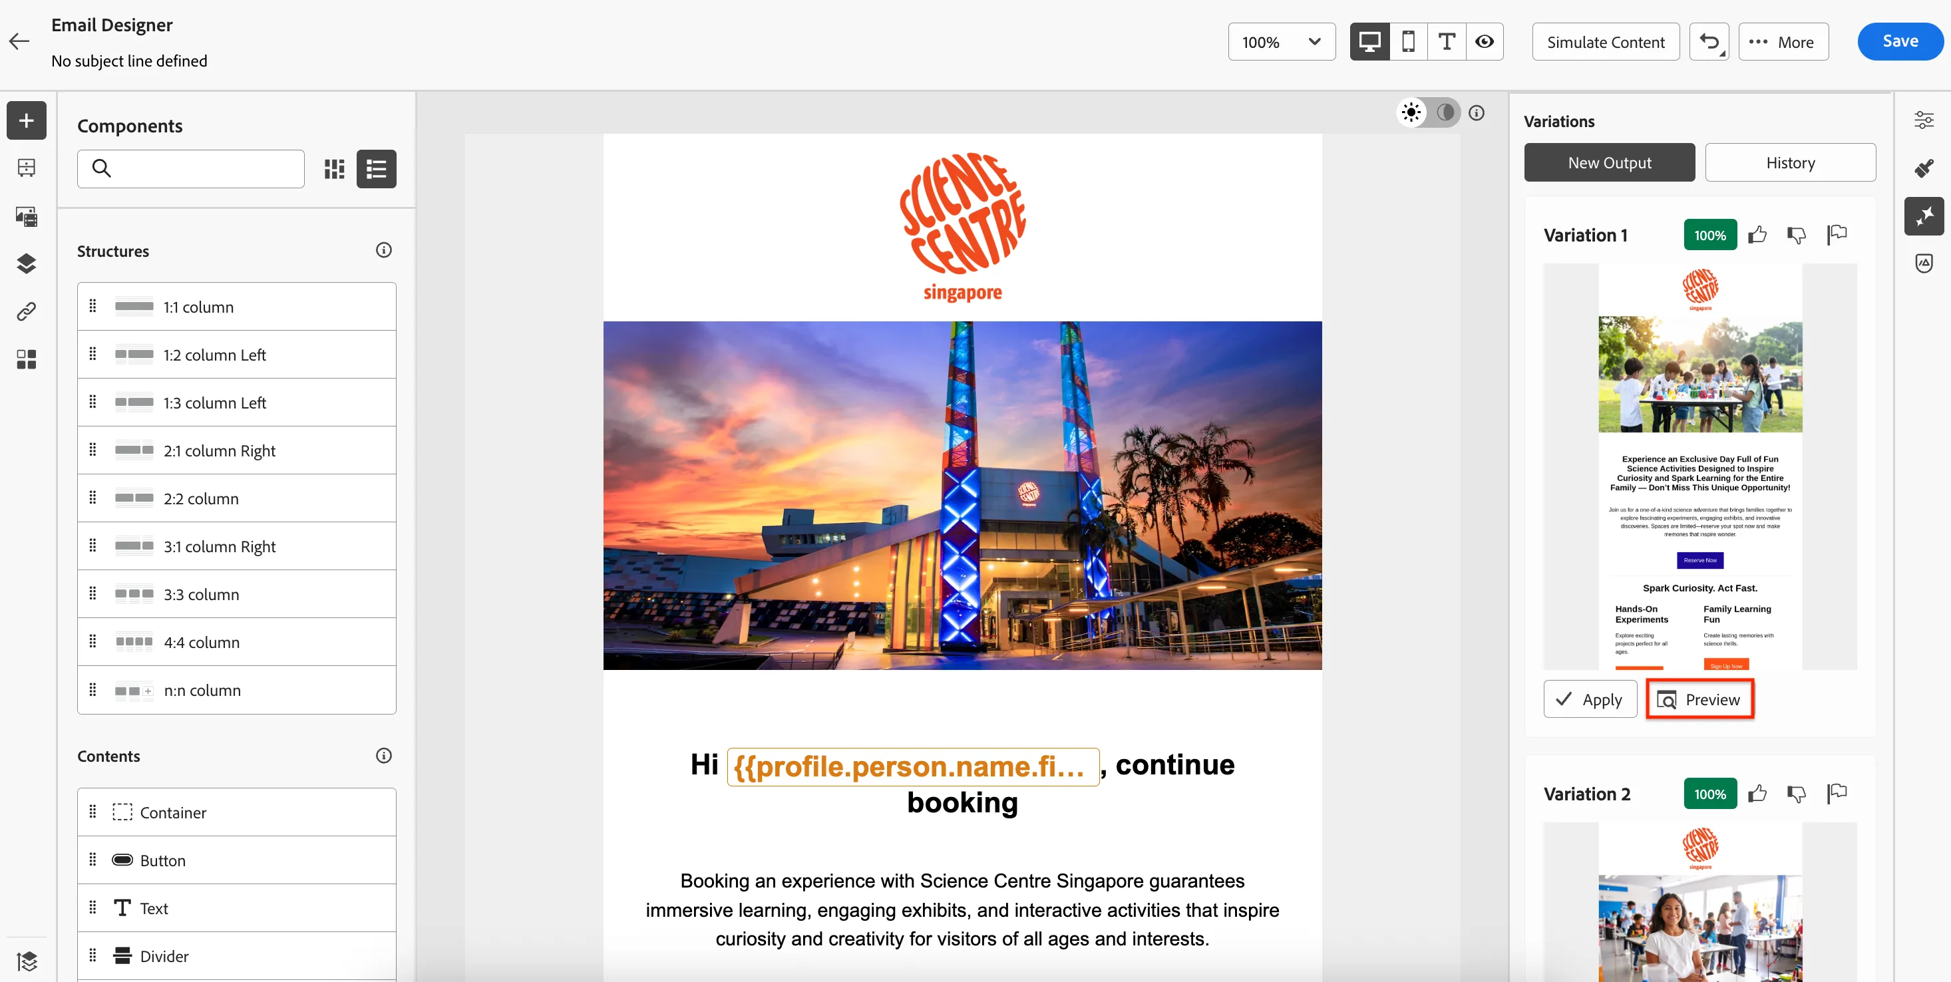Click the Contents info icon
This screenshot has width=1951, height=982.
pyautogui.click(x=384, y=756)
